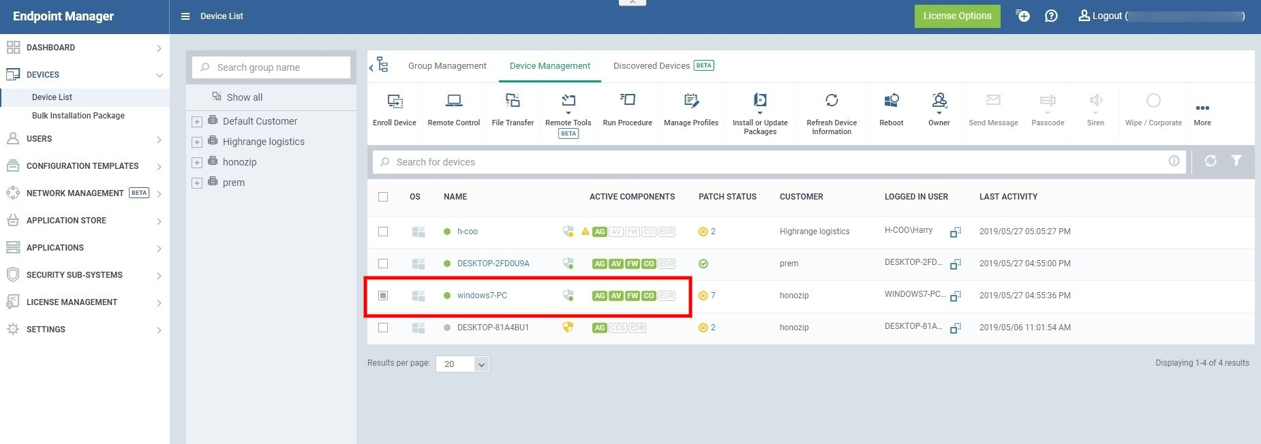Screen dimensions: 1261x444
Task: Open Device List menu item
Action: pos(52,97)
